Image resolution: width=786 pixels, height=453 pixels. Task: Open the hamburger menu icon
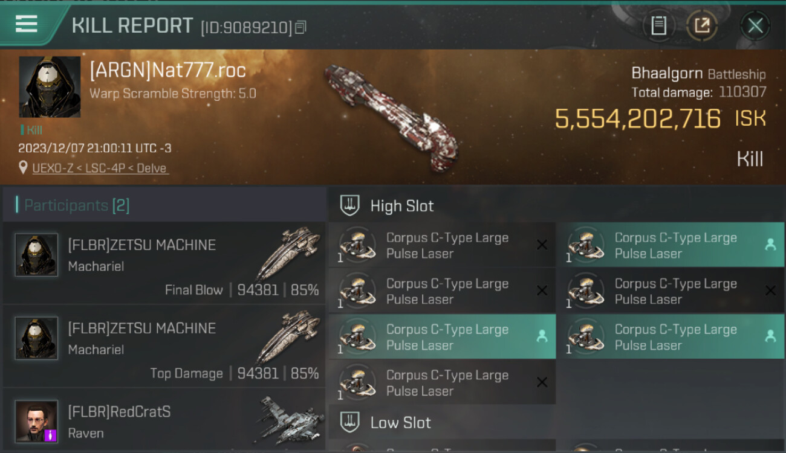pos(27,24)
